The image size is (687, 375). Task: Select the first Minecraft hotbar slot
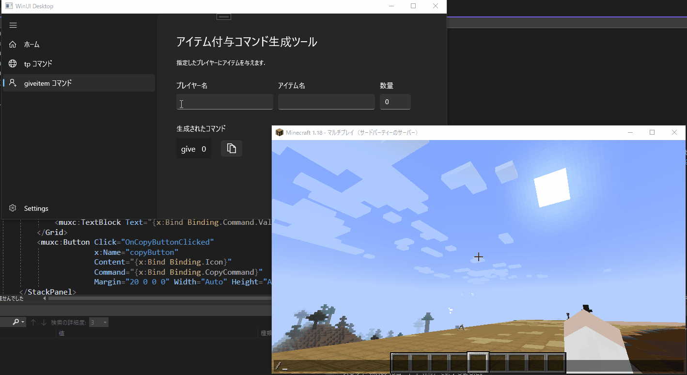401,363
